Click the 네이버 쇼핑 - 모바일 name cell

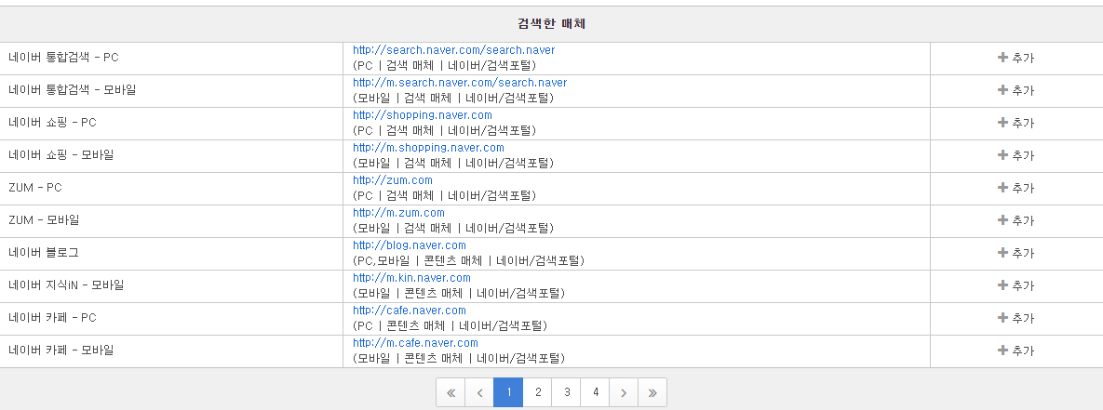(x=171, y=155)
